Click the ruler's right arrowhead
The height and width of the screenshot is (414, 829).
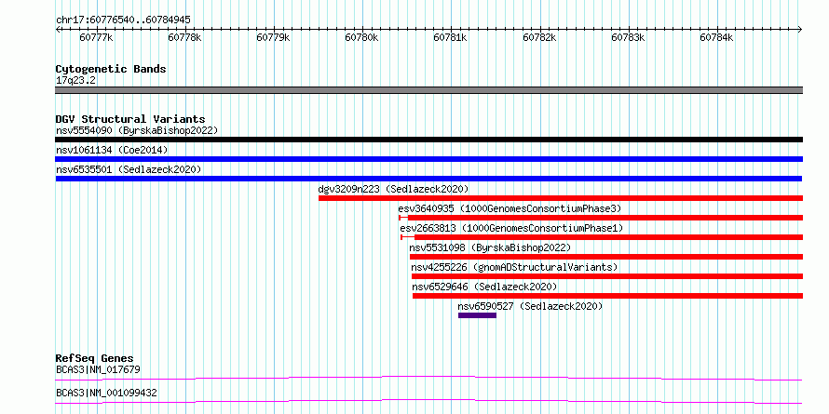point(800,30)
